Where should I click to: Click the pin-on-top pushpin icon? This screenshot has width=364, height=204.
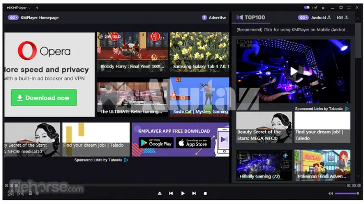pos(315,8)
